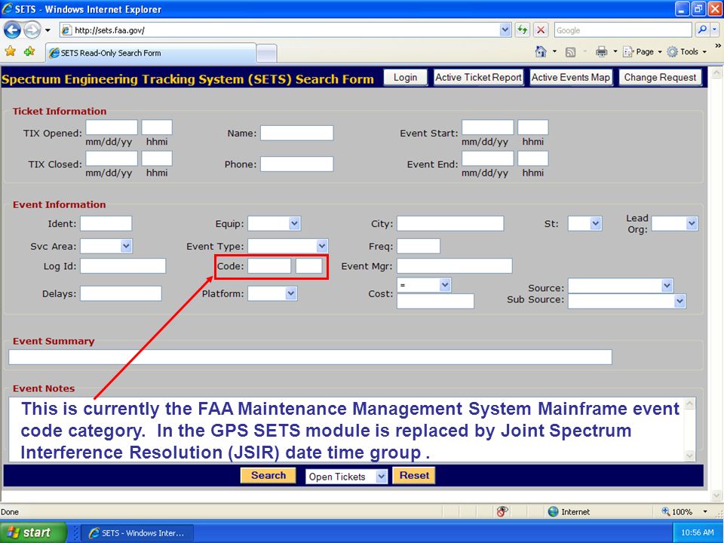Click the page vertical scrollbar up arrow
This screenshot has height=543, width=724.
tap(716, 72)
